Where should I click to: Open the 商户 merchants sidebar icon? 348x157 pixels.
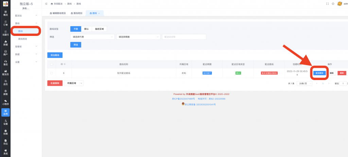point(5,53)
